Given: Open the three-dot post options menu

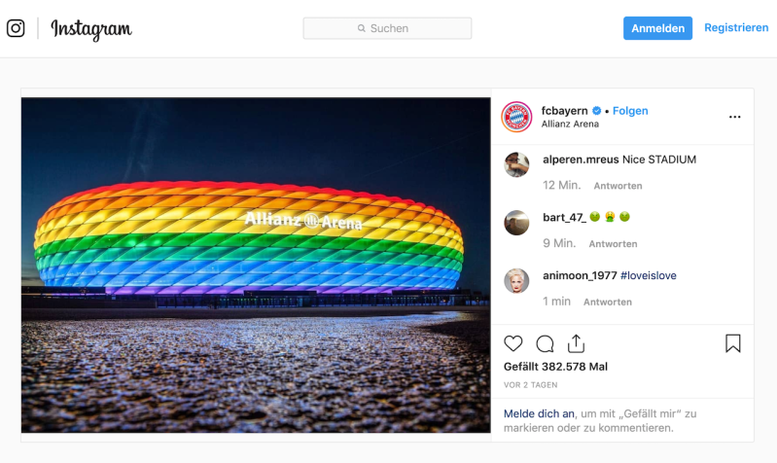Looking at the screenshot, I should pyautogui.click(x=735, y=117).
